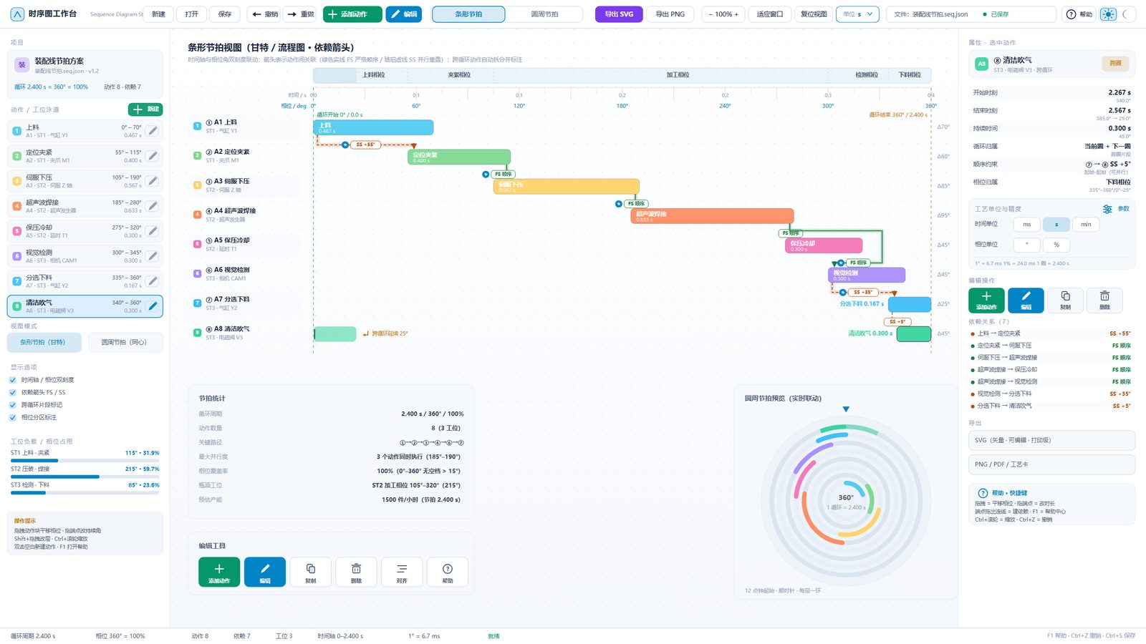
Task: Toggle 依赖箭头 FS / SS checkbox
Action: [12, 392]
